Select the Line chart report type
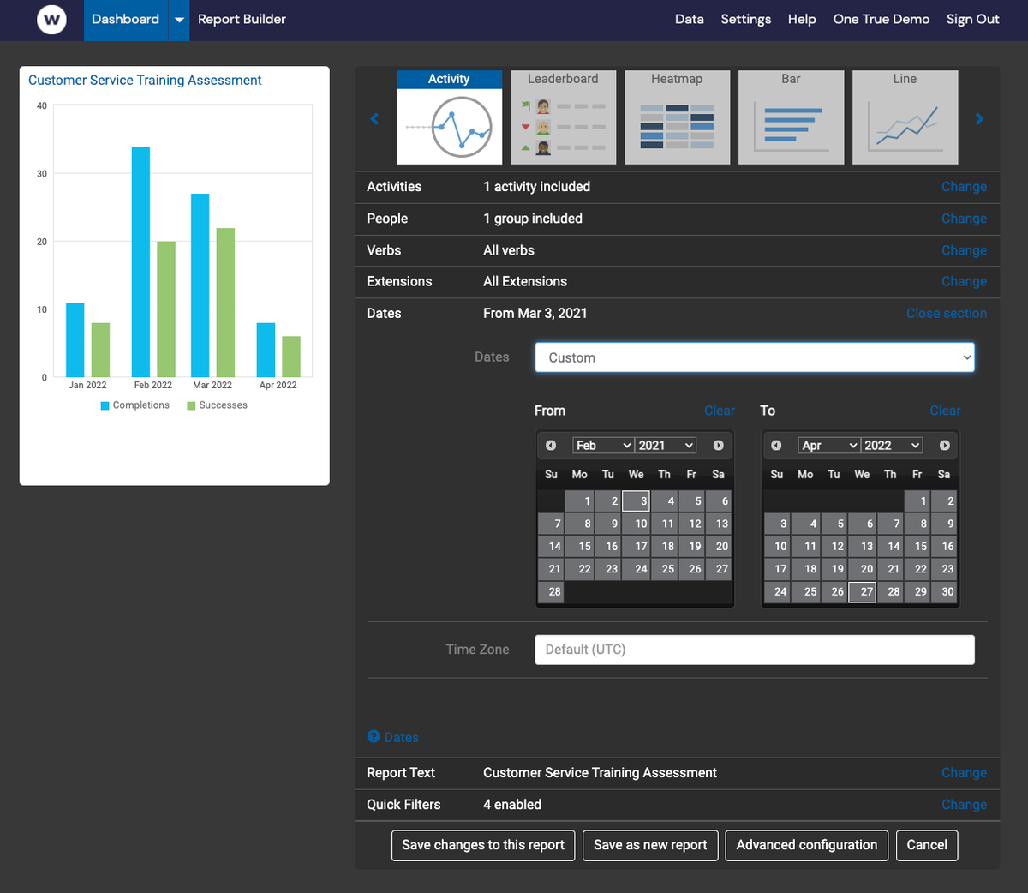The image size is (1028, 893). [905, 117]
